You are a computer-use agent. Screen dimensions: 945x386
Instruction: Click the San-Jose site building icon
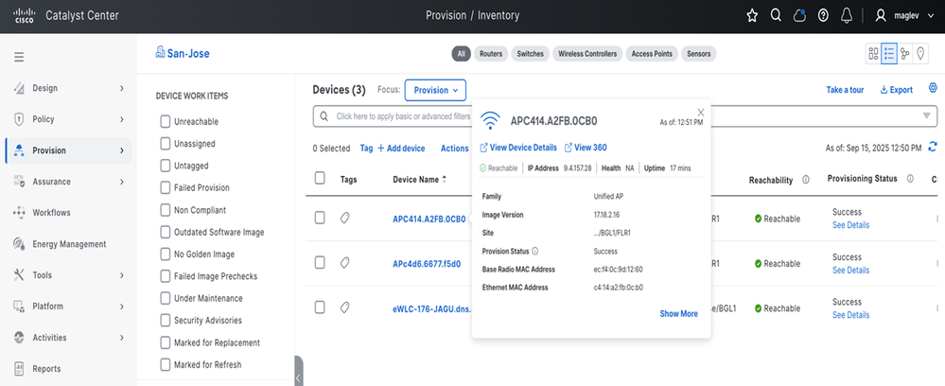[x=160, y=52]
